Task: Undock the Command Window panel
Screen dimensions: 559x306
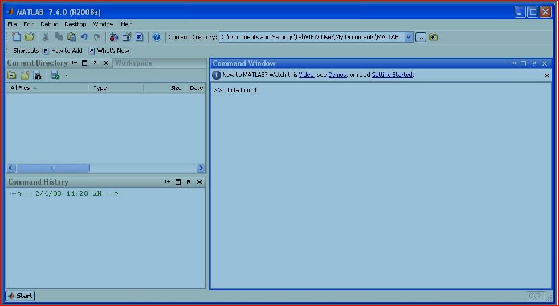Action: coord(534,63)
